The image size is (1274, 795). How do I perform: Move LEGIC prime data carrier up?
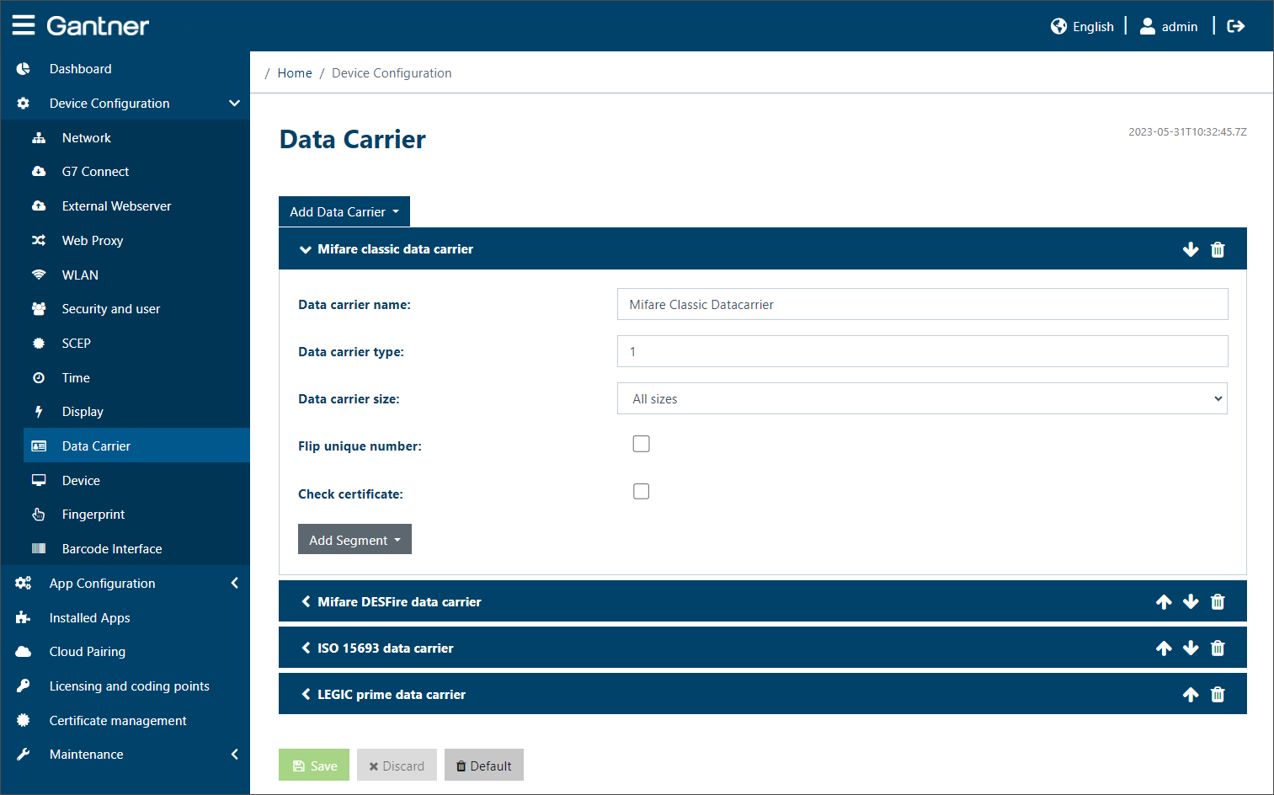(1191, 694)
